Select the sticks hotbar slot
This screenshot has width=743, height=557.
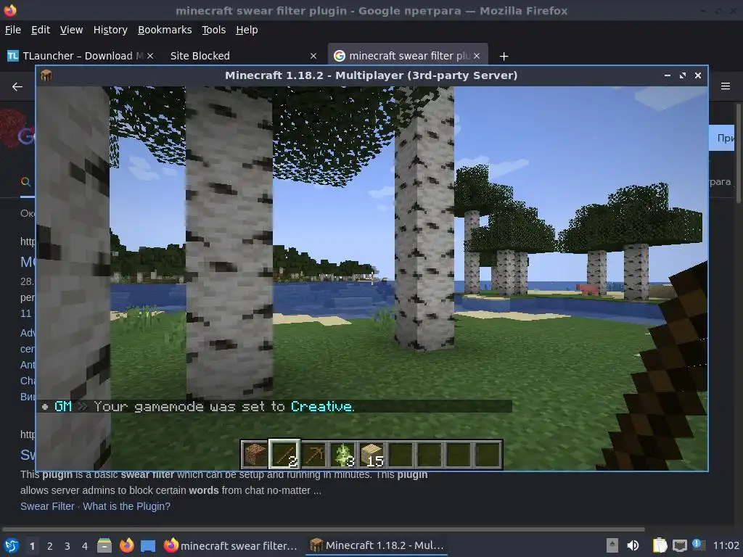(x=284, y=454)
